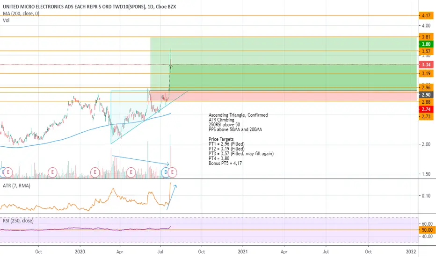The width and height of the screenshot is (436, 257).
Task: Click the United Micro Electronics symbol title
Action: coord(89,7)
